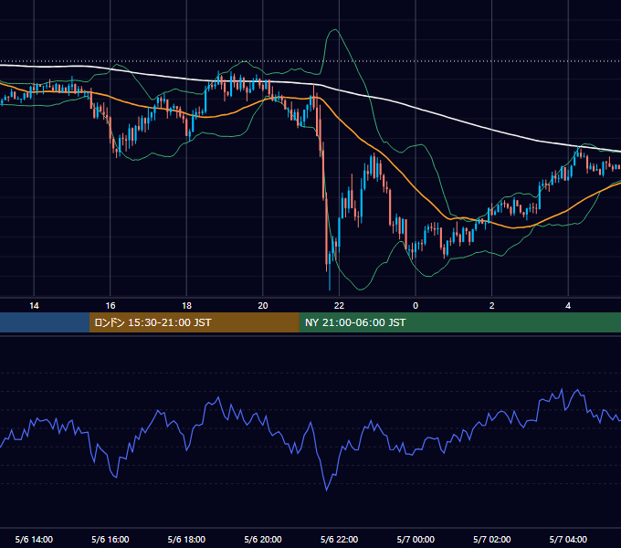The image size is (621, 548).
Task: Click the 5/6 18:00 date label
Action: click(x=186, y=540)
